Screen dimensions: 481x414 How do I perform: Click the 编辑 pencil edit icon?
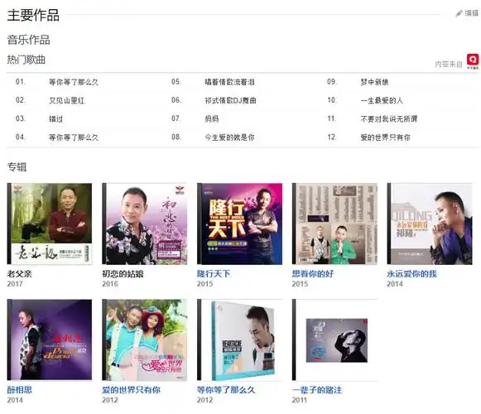[459, 13]
